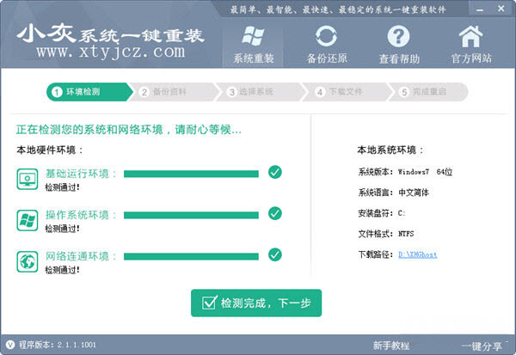Click the www.xtyjcz.com logo URL
The image size is (516, 355).
(111, 52)
